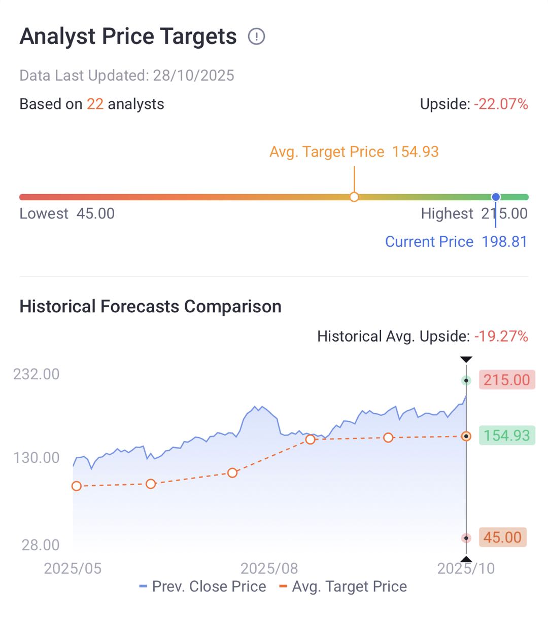Click the blue Current Price dot on gradient bar
Viewport: 548px width, 624px height.
(x=496, y=197)
